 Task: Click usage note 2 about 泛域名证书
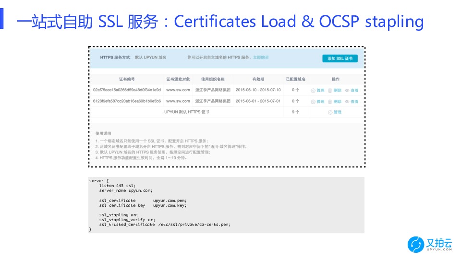click(171, 147)
